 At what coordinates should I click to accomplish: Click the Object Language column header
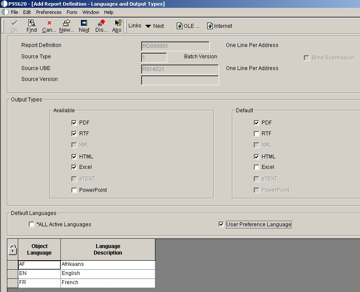[40, 249]
